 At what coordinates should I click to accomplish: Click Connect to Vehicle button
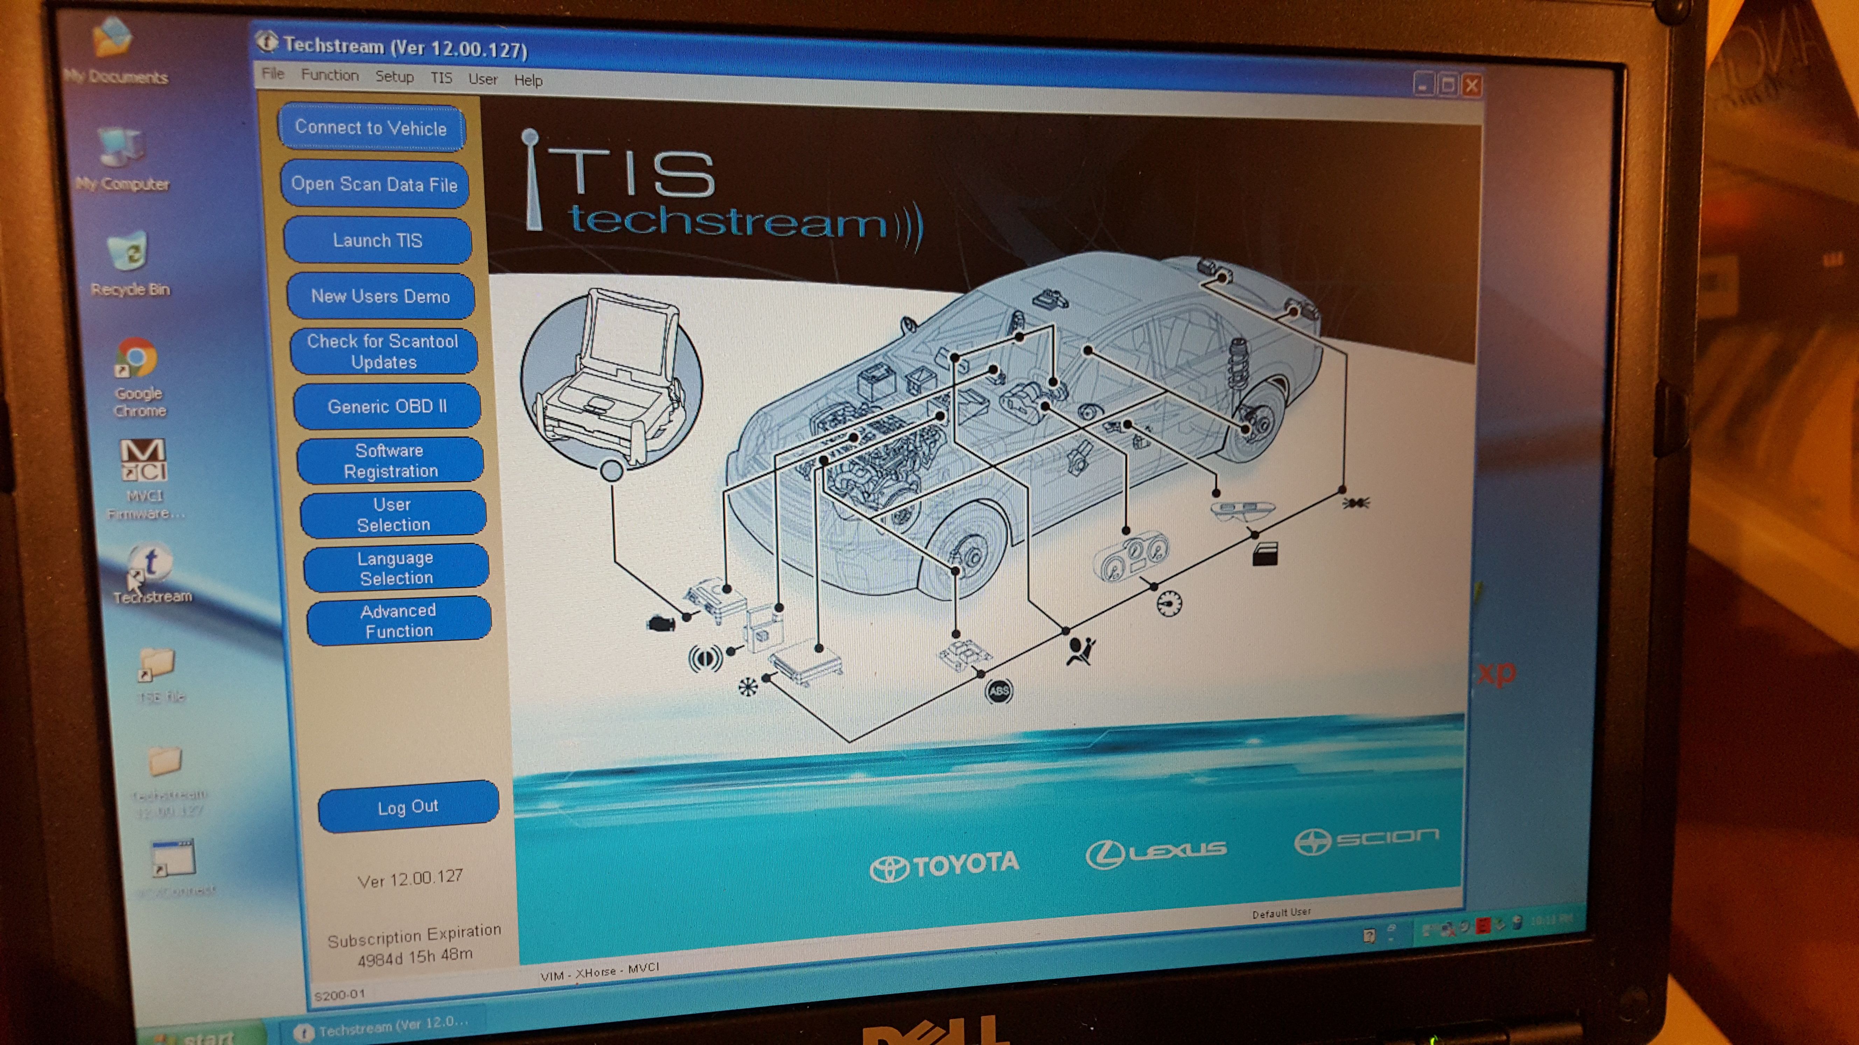click(371, 128)
